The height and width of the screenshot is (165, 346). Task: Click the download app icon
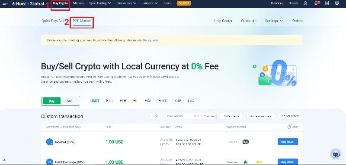coord(327,3)
